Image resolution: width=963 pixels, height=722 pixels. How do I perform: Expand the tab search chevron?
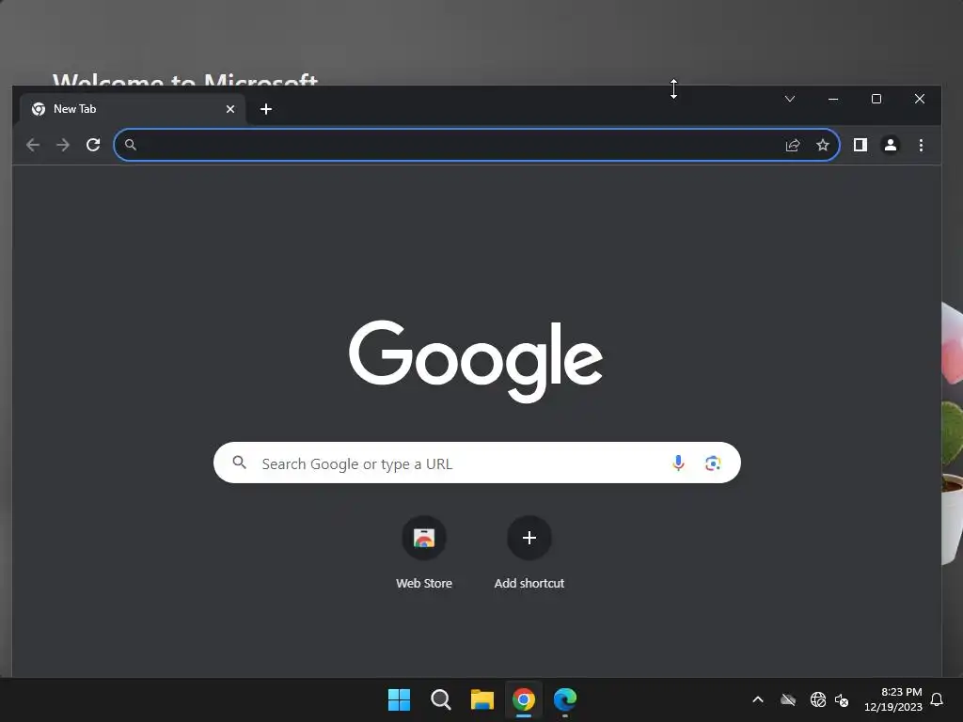click(790, 99)
